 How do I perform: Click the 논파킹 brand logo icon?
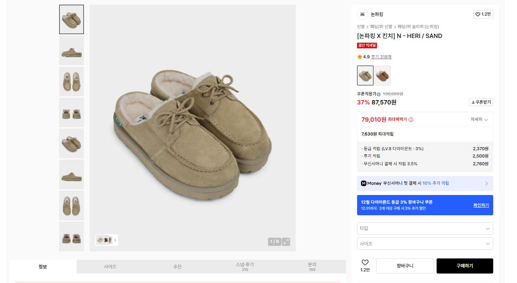[362, 14]
